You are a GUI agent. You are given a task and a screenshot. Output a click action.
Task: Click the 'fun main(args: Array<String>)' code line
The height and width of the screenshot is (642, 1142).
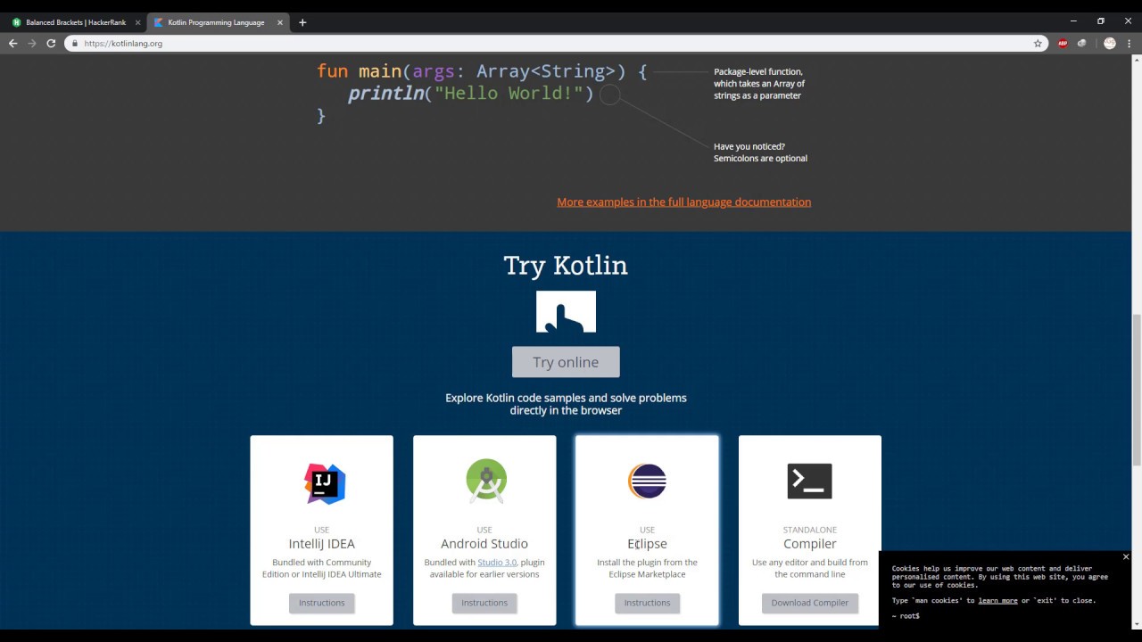pyautogui.click(x=482, y=71)
